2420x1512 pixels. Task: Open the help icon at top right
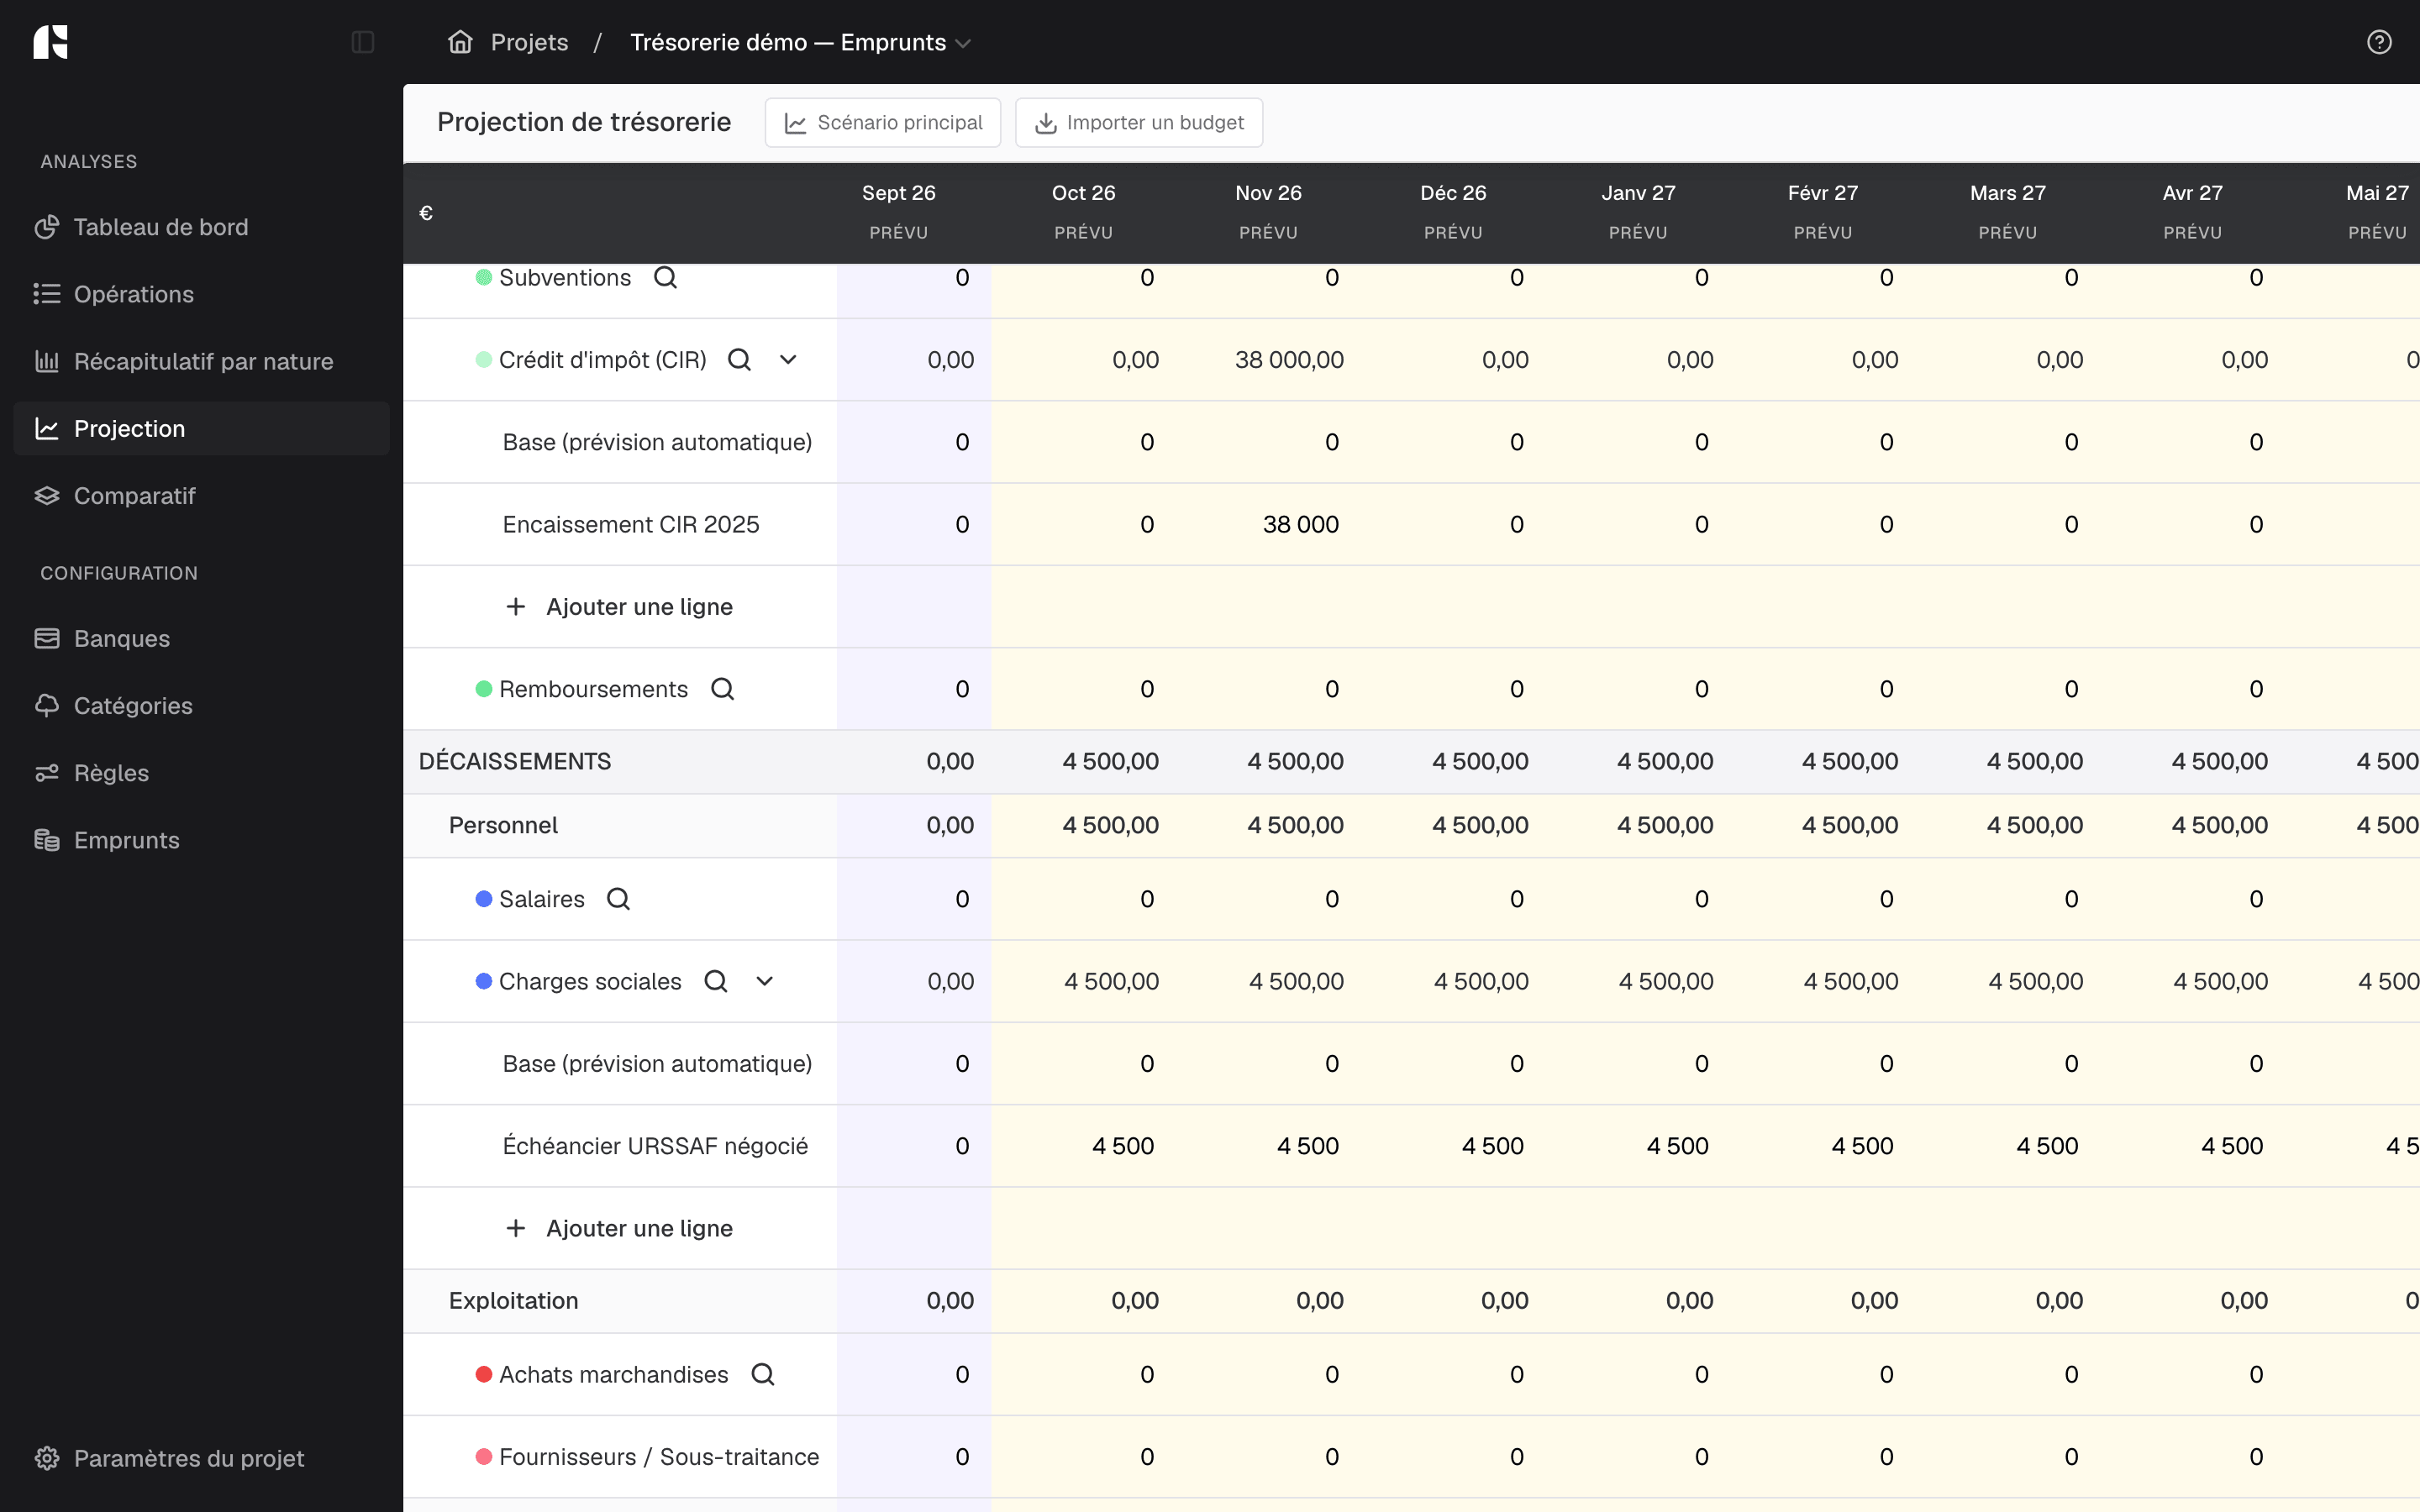2379,42
